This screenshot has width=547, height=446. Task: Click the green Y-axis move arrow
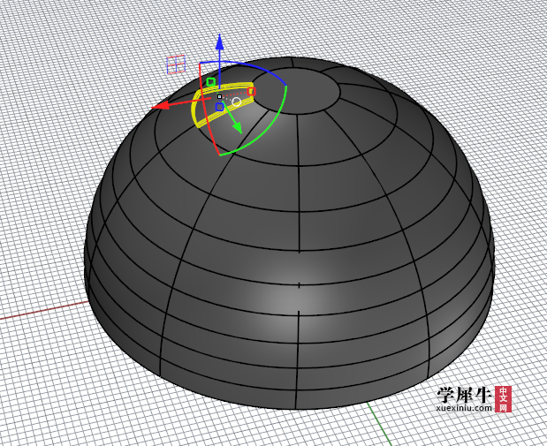pos(237,127)
